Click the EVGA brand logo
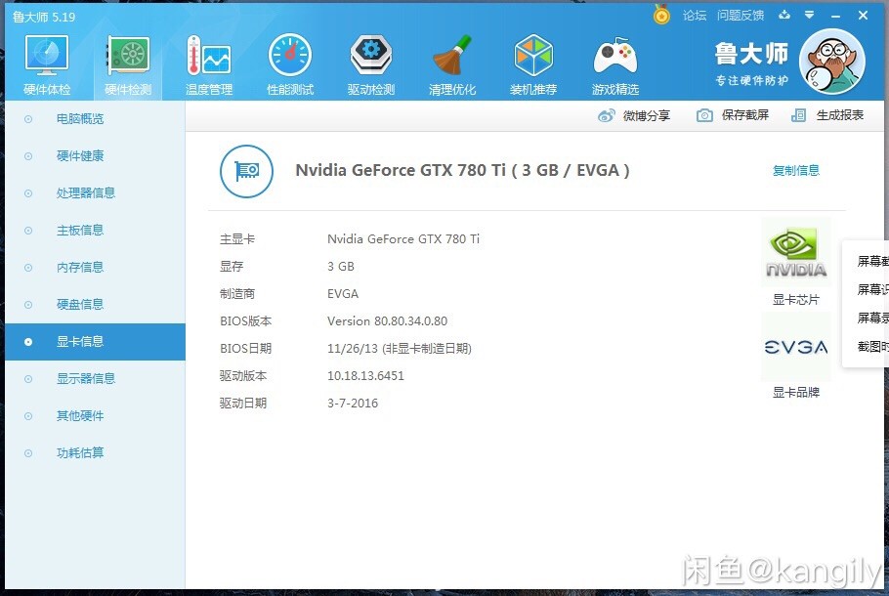The height and width of the screenshot is (596, 889). tap(795, 347)
